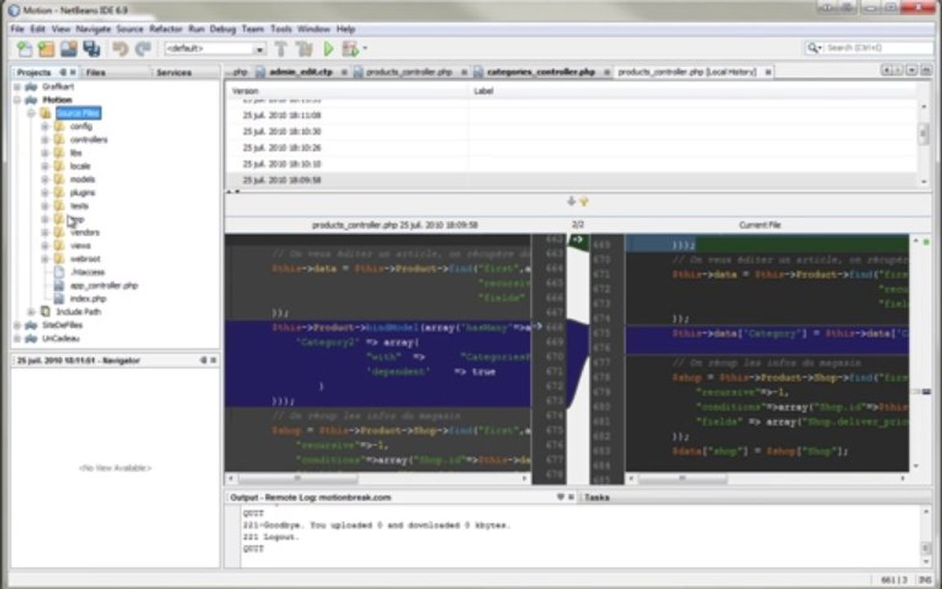Expand the UnCadeau project
Image resolution: width=942 pixels, height=589 pixels.
[x=17, y=339]
